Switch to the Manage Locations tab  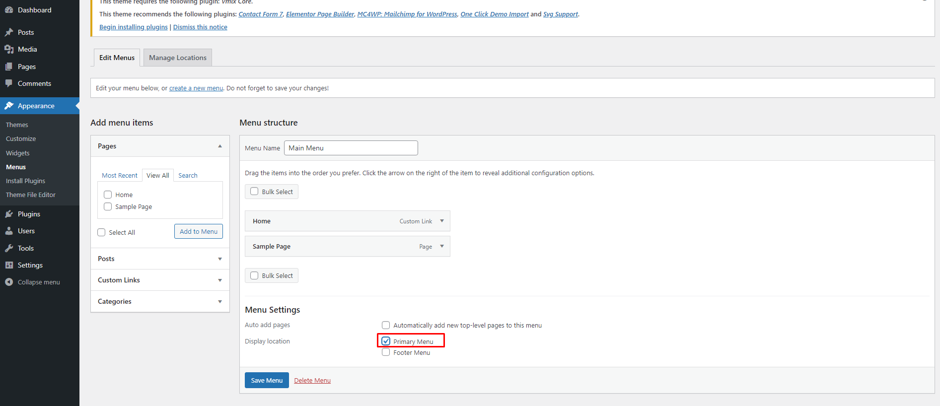177,58
